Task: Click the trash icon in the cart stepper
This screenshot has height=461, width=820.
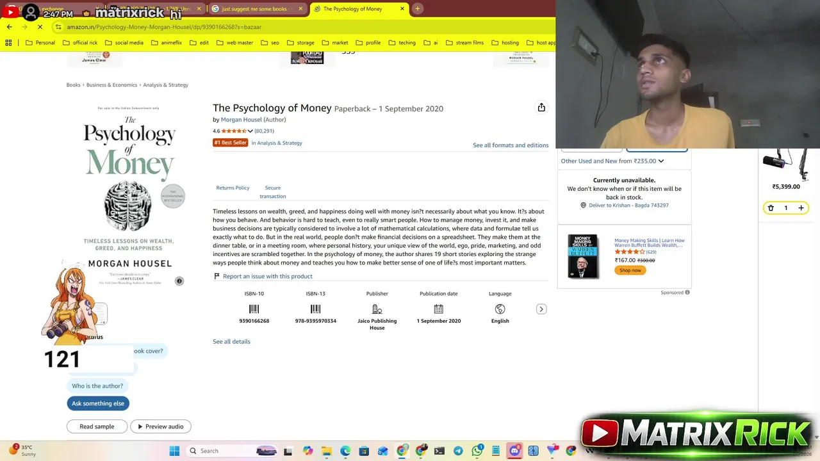Action: tap(771, 208)
